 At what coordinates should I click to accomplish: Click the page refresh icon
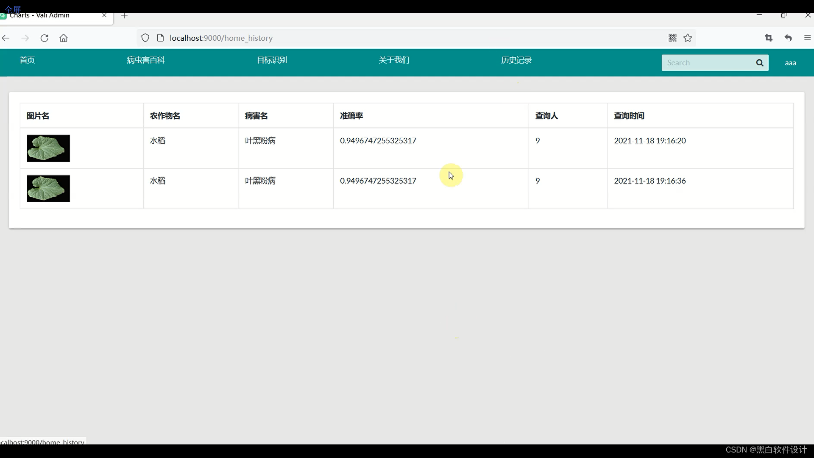click(44, 37)
